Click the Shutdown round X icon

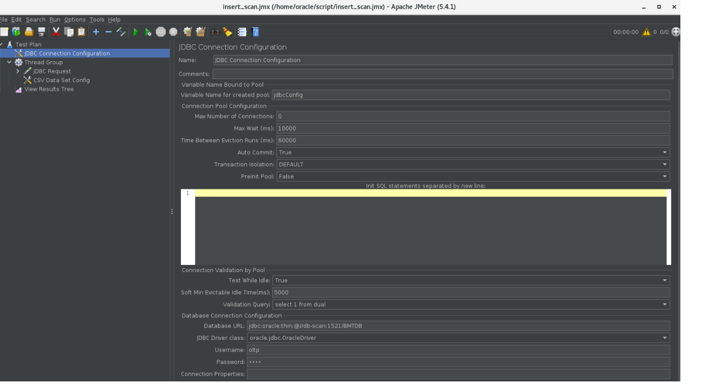tap(174, 32)
